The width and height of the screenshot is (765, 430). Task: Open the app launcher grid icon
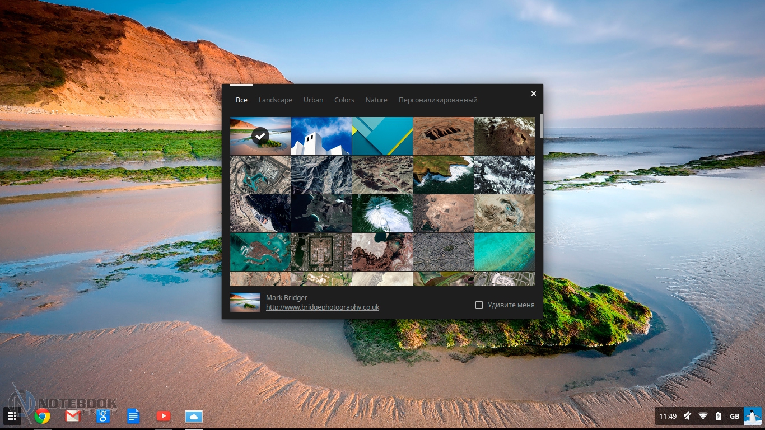[x=12, y=416]
